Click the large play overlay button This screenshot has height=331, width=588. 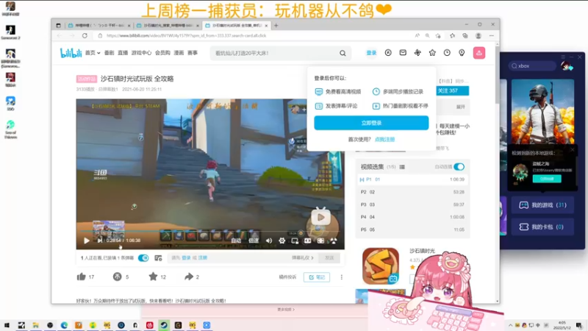coord(320,216)
